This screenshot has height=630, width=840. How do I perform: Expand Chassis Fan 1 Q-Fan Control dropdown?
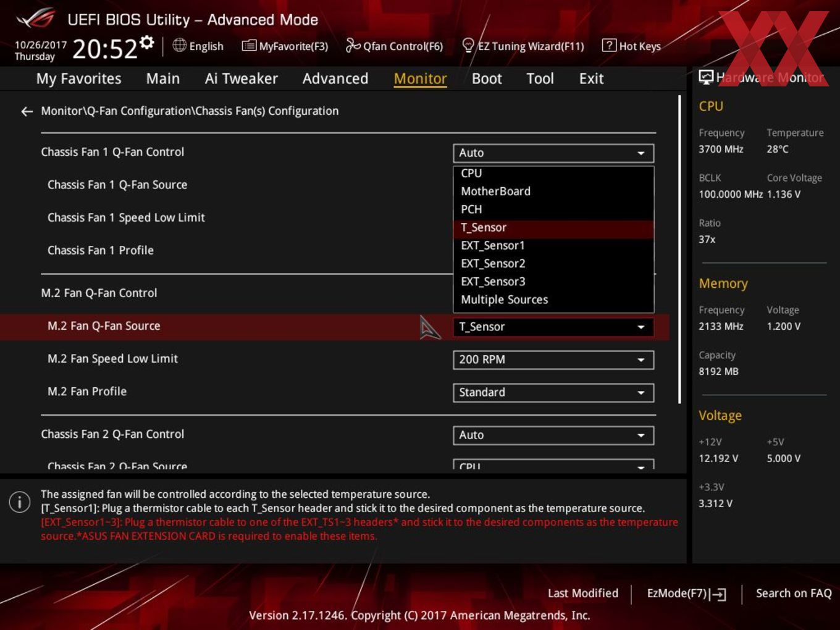coord(553,153)
